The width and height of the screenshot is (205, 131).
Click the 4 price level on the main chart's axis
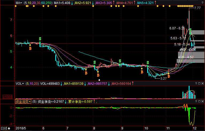click(x=11, y=67)
